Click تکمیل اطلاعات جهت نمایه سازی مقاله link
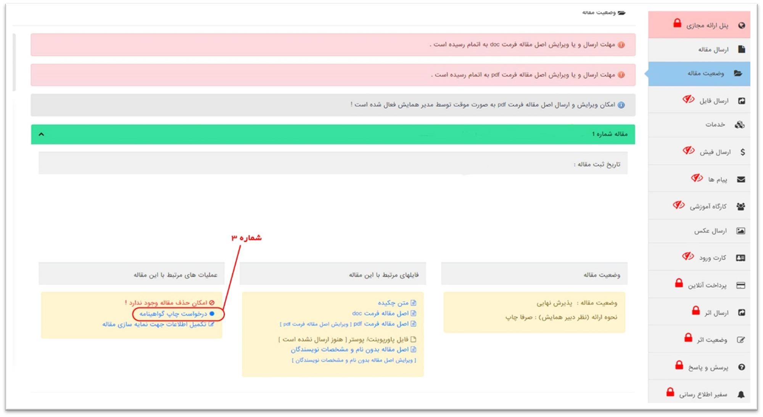The height and width of the screenshot is (417, 763). point(154,324)
